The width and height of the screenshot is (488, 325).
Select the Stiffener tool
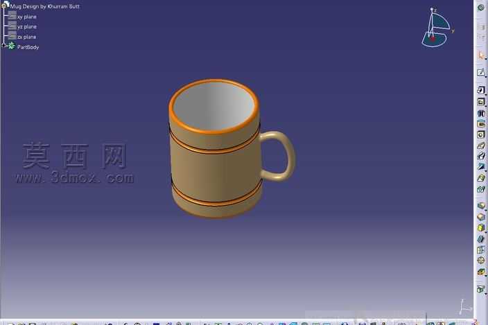click(x=481, y=167)
